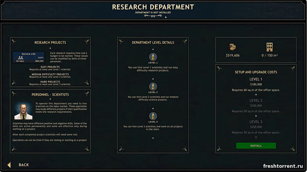Click the Department Level Details heading

coord(153,43)
